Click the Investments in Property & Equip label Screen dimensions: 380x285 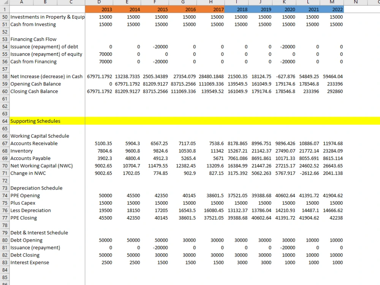click(x=47, y=17)
